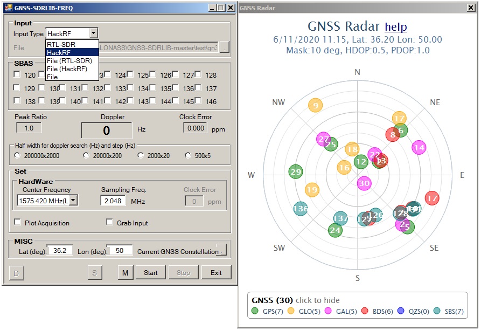Click the Sampling Freq. input field
This screenshot has width=481, height=330.
[x=113, y=201]
